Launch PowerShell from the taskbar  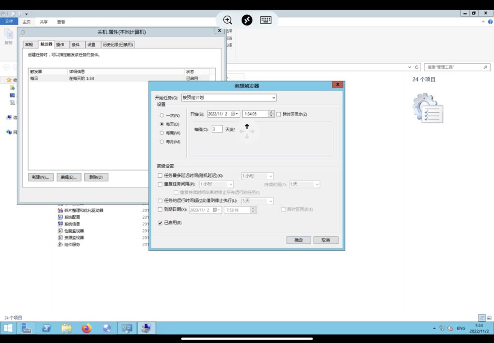[47, 329]
